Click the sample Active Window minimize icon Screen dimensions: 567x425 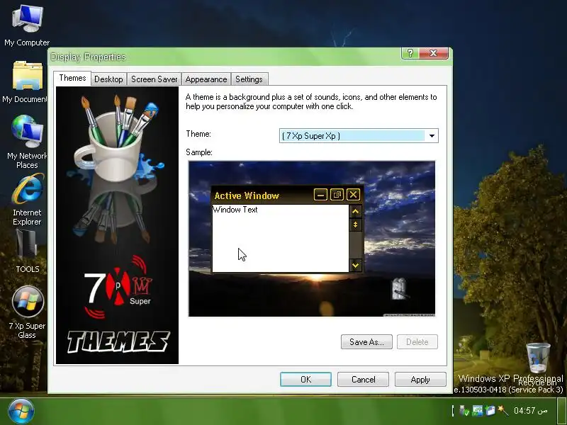320,195
